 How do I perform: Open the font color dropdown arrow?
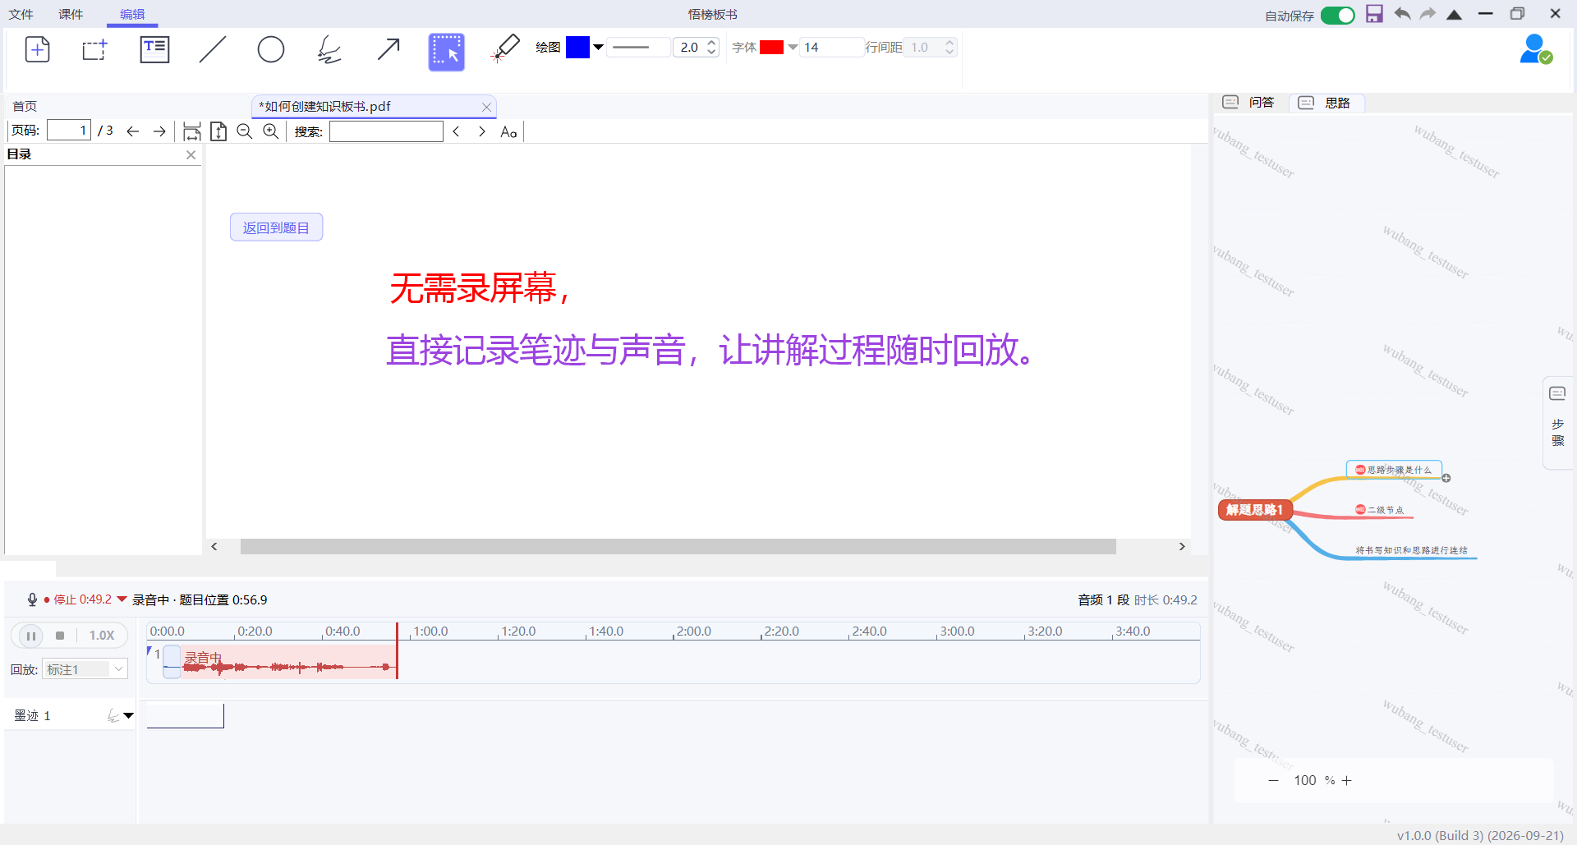(793, 47)
